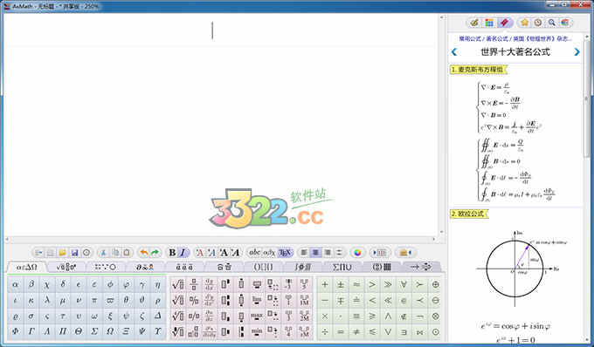This screenshot has height=347, width=594.
Task: Insert the division ÷ operator
Action: click(325, 331)
